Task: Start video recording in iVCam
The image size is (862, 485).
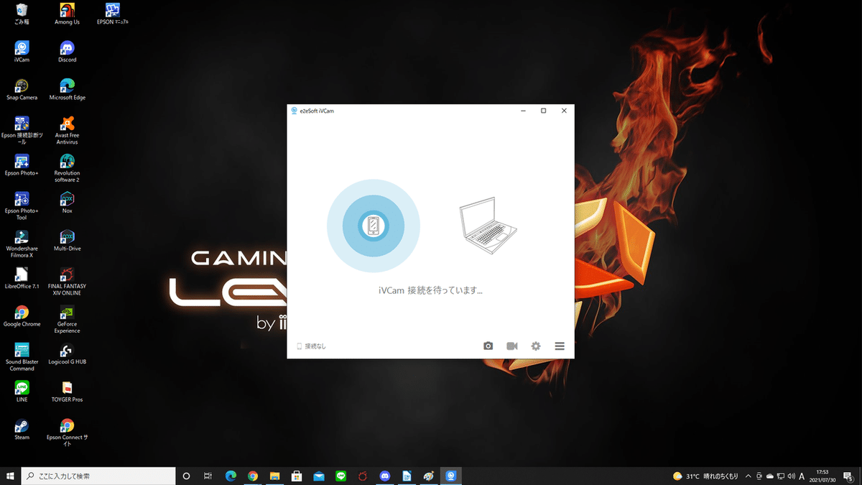Action: point(512,346)
